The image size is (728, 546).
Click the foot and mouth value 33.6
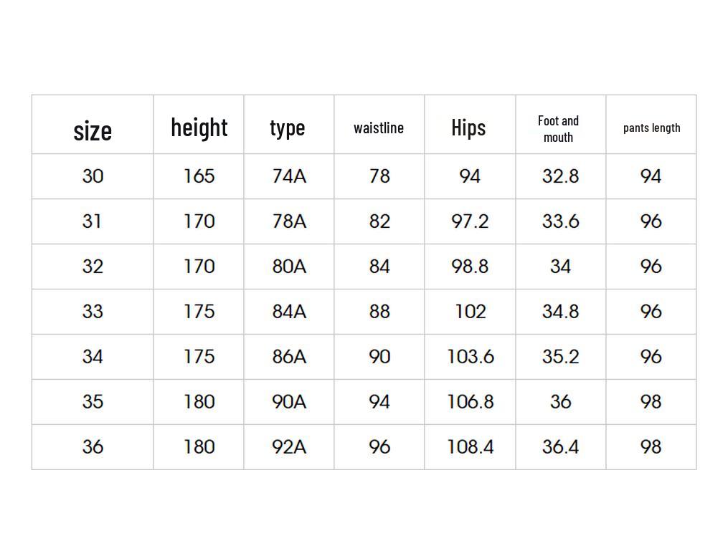(x=560, y=221)
